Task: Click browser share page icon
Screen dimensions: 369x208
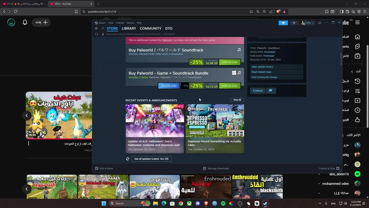Action: click(x=271, y=12)
